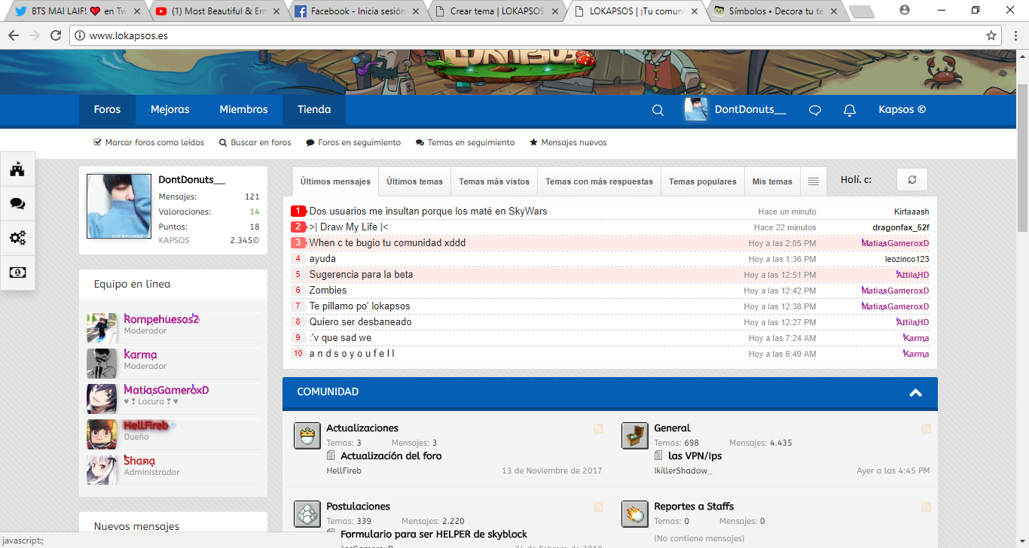Bookmark this page with the star icon
This screenshot has width=1029, height=548.
(x=991, y=35)
